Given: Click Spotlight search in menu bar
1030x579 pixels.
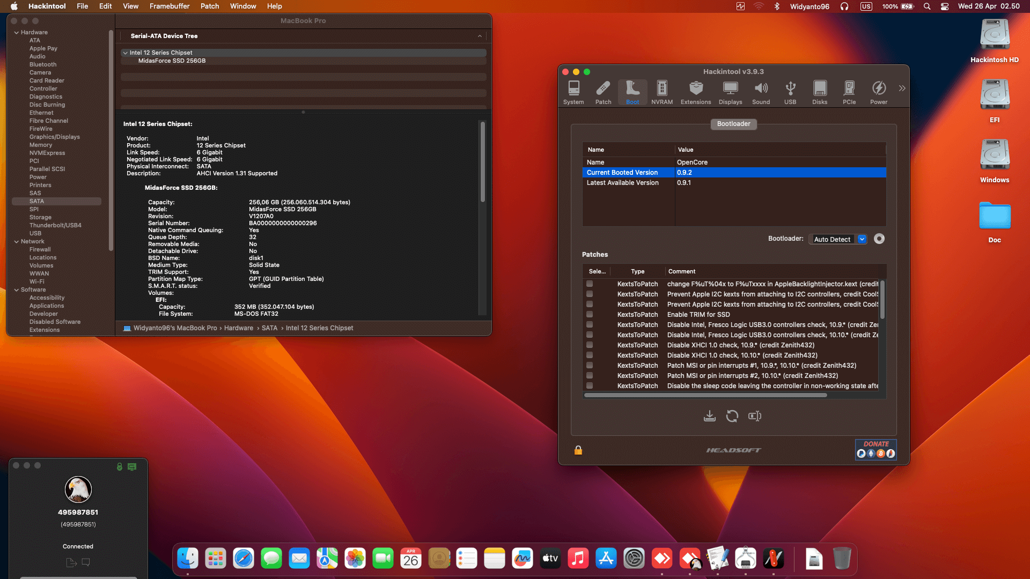Looking at the screenshot, I should [x=926, y=6].
